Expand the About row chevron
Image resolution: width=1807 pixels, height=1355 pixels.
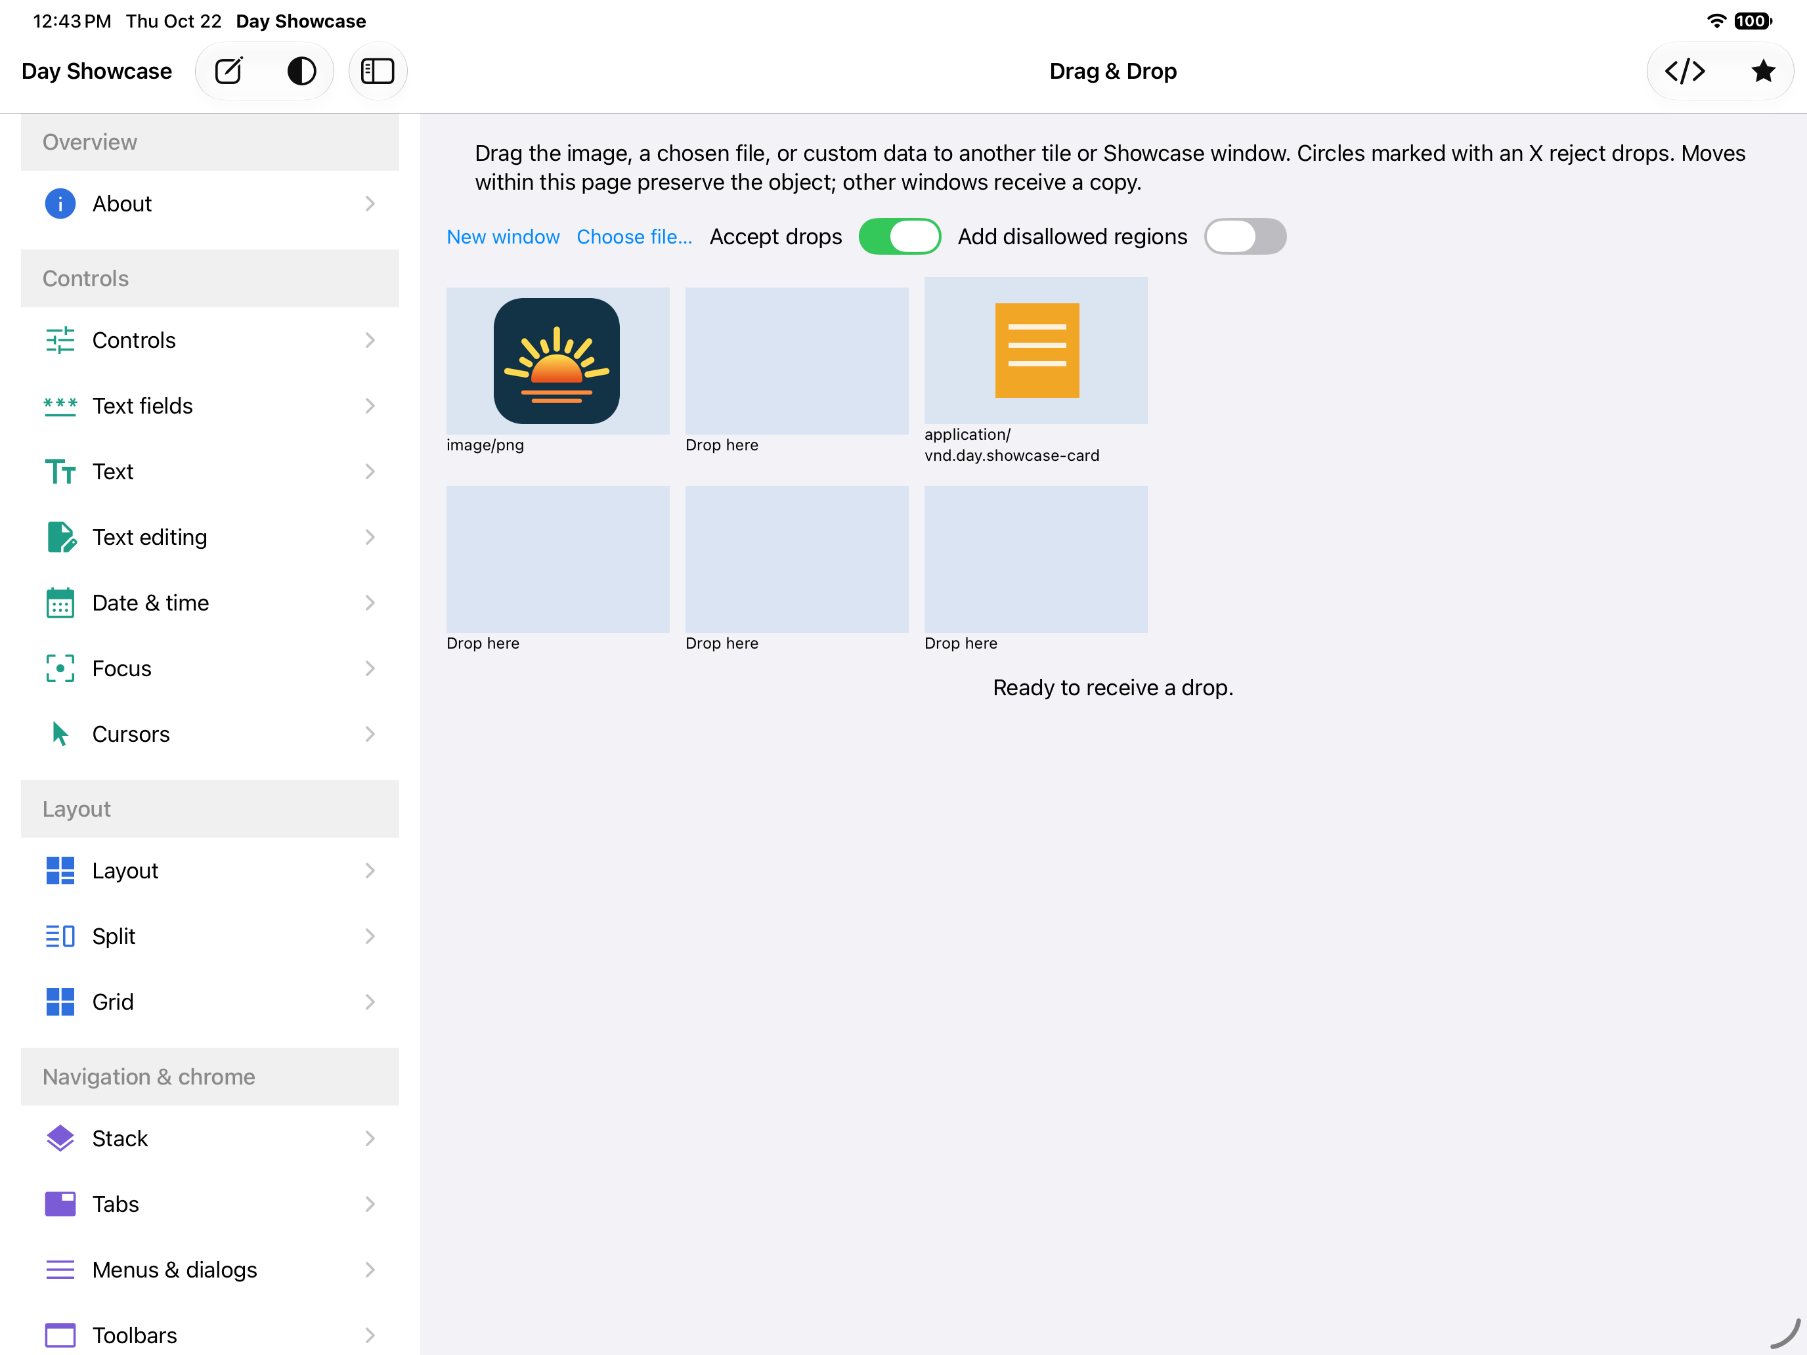(x=370, y=204)
